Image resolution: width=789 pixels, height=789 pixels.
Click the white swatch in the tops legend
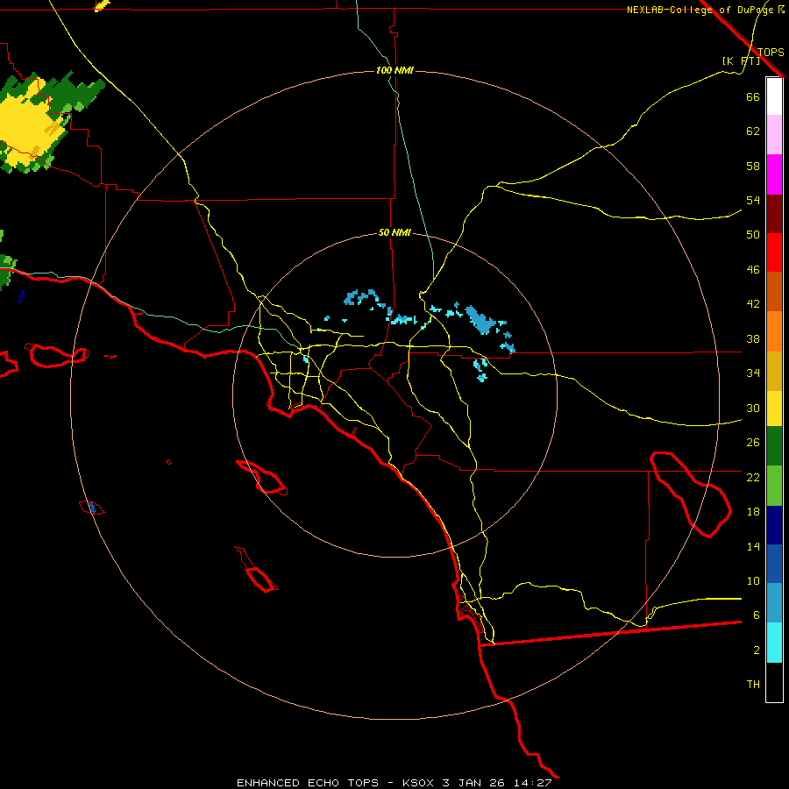[x=774, y=96]
